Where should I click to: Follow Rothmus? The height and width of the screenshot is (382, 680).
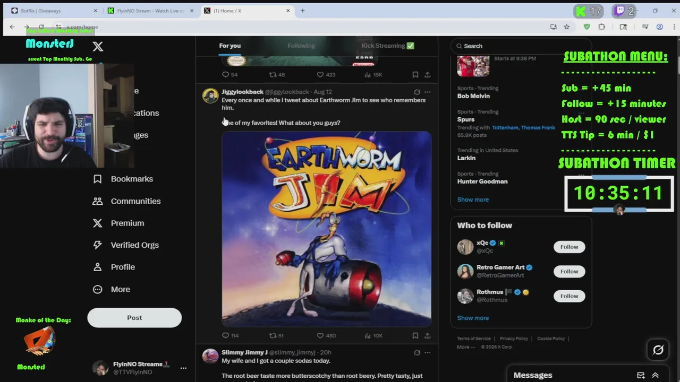pyautogui.click(x=569, y=296)
